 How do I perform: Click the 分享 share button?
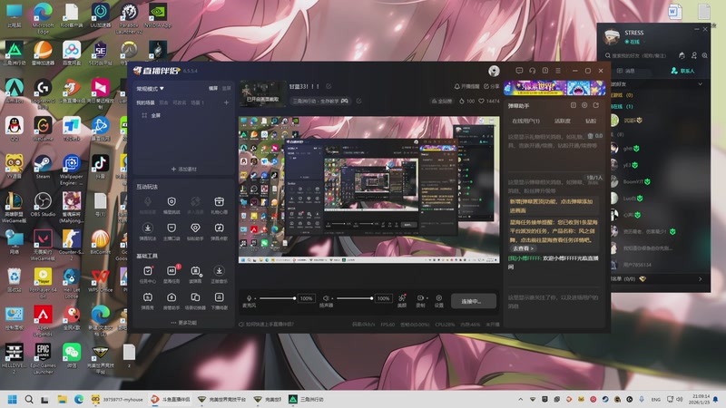[492, 86]
